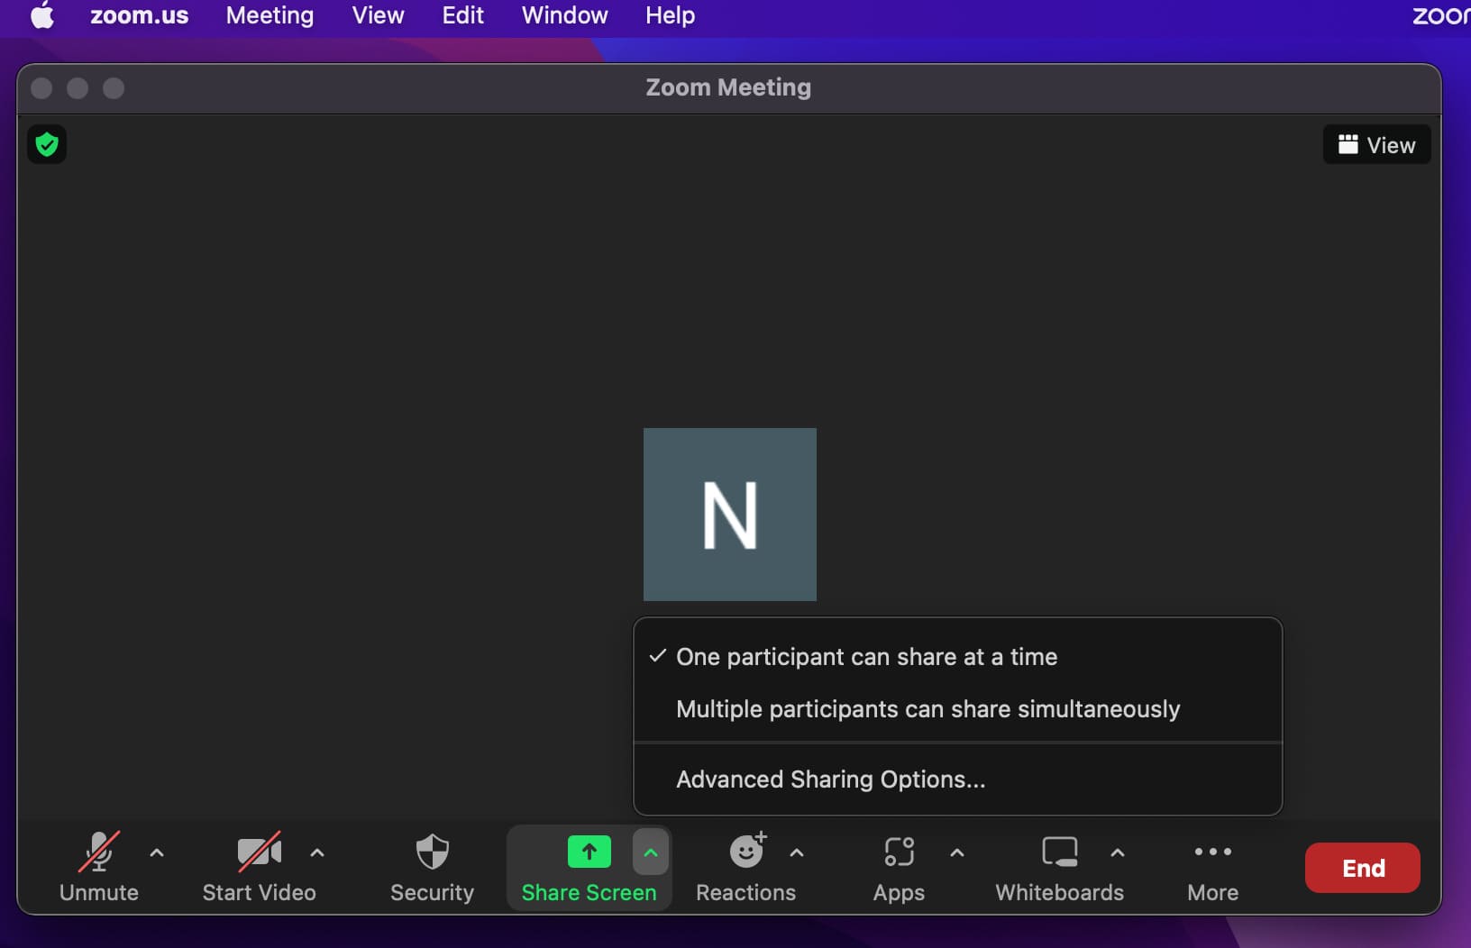Click the More three-dots icon

[x=1212, y=852]
